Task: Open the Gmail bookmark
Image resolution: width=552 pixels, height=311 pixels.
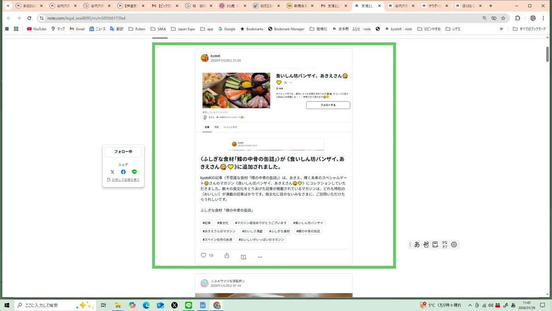Action: 77,29
